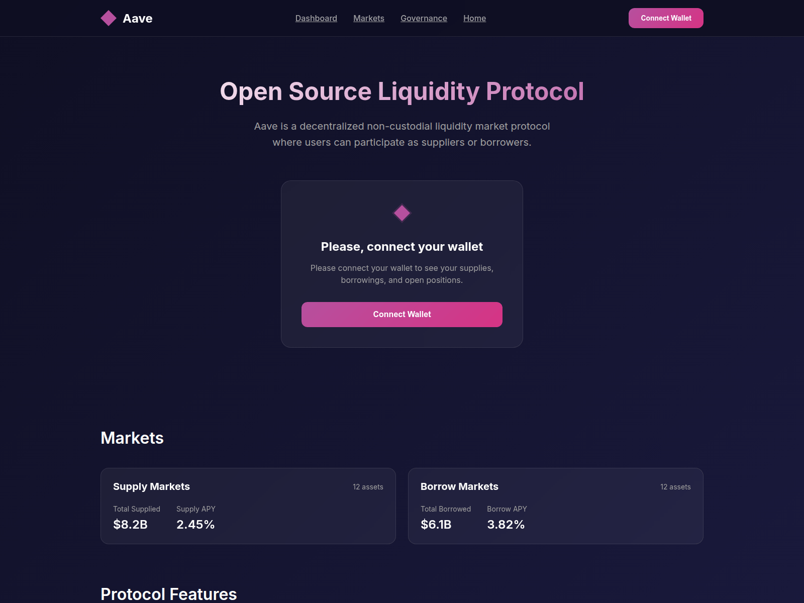Viewport: 804px width, 603px height.
Task: Click the Aave brand name text
Action: click(x=138, y=18)
